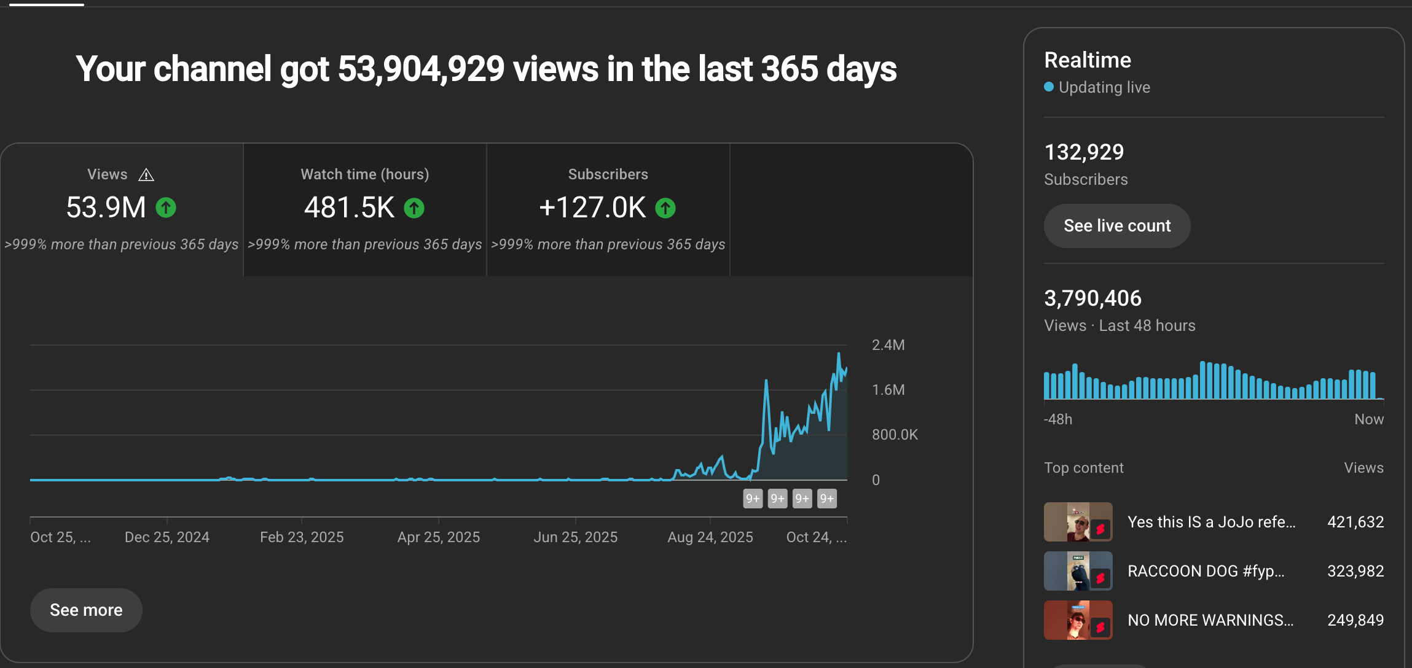1412x668 pixels.
Task: Click the Views warning triangle icon
Action: pyautogui.click(x=146, y=175)
